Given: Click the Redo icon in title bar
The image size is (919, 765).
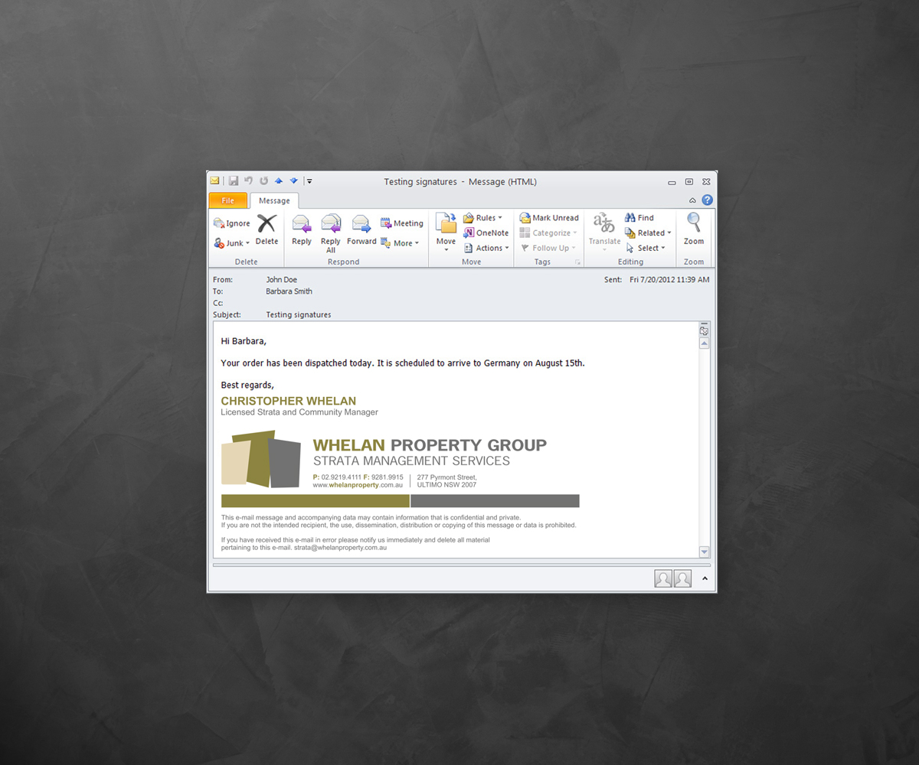Looking at the screenshot, I should (263, 181).
